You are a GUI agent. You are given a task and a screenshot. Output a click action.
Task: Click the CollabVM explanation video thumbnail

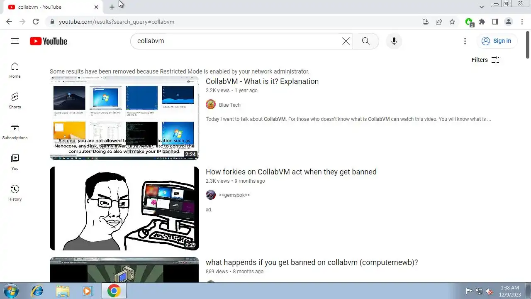124,118
